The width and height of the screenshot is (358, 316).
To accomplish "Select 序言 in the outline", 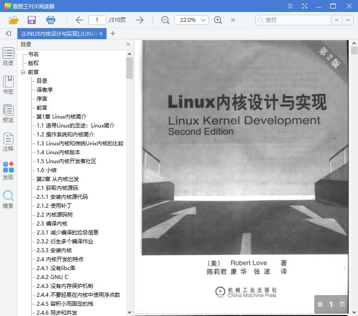I will tap(42, 99).
